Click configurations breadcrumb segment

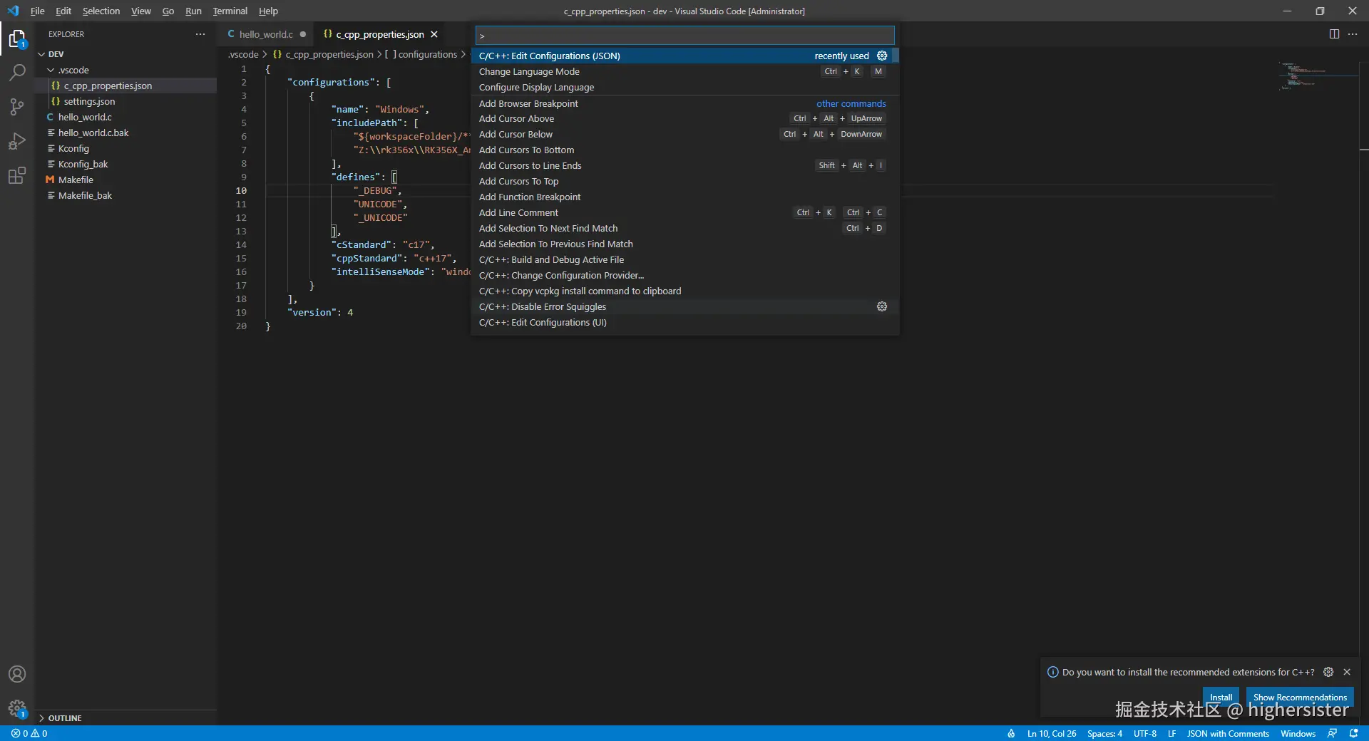click(x=421, y=54)
